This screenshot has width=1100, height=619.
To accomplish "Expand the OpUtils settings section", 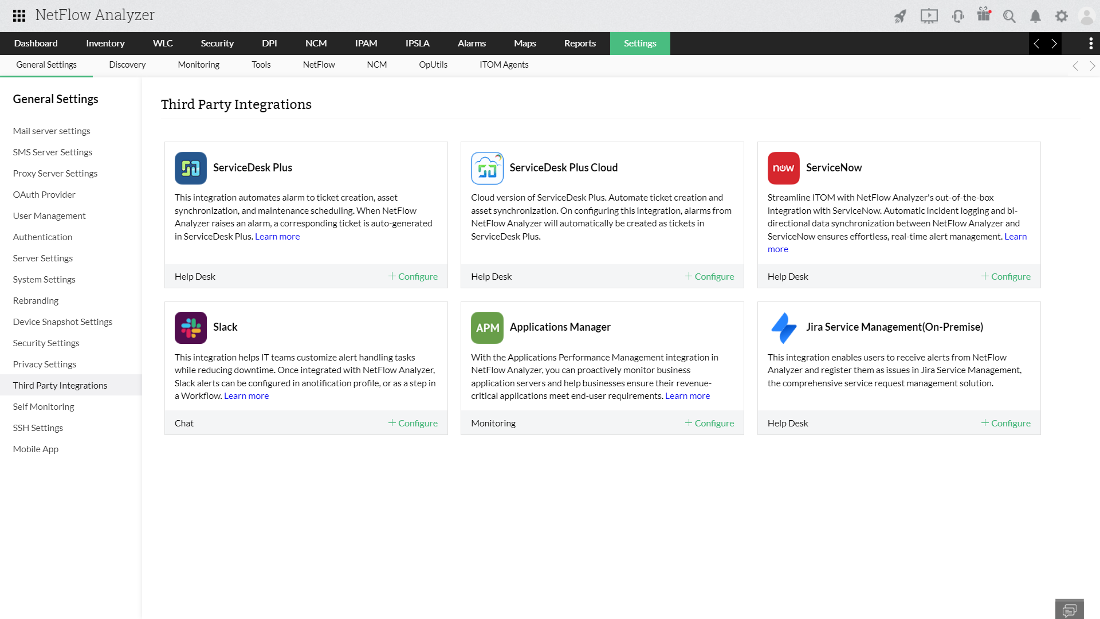I will pos(433,65).
